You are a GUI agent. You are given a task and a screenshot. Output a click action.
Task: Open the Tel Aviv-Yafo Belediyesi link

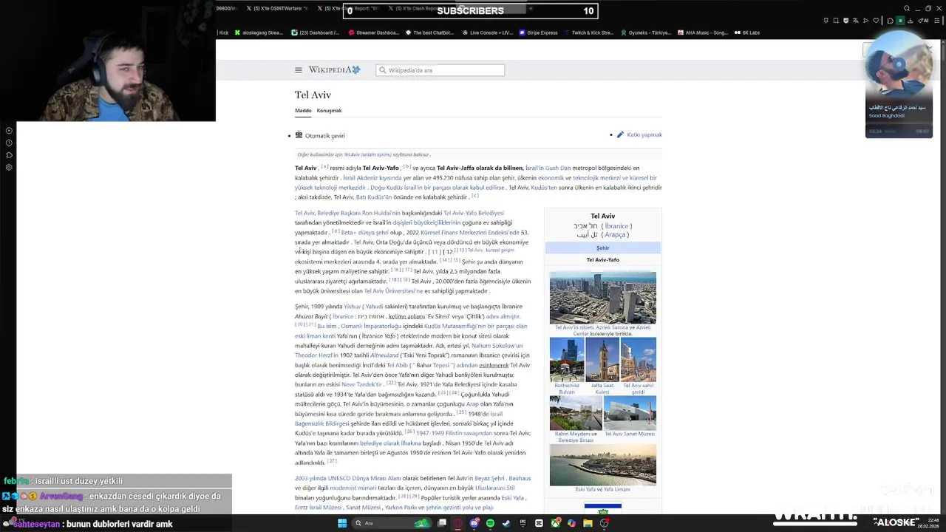474,213
